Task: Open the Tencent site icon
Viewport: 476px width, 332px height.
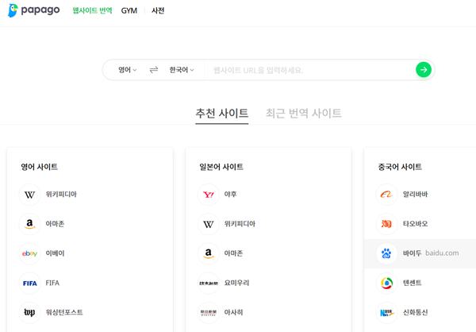Action: 387,283
